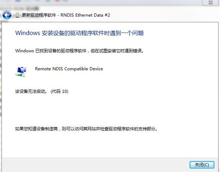Click the small device icon in title bar
The height and width of the screenshot is (172, 220).
tap(17, 15)
